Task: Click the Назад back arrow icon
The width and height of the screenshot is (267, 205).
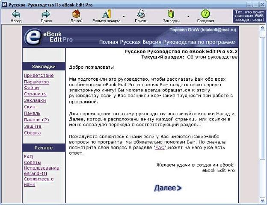Action: click(16, 14)
